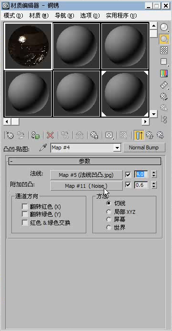
Task: Enable 红色 & 绿色交换 checkbox
Action: (x=25, y=223)
